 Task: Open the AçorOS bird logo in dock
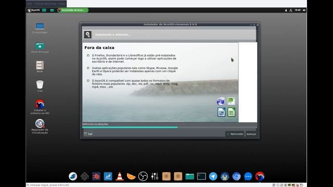tap(260, 176)
